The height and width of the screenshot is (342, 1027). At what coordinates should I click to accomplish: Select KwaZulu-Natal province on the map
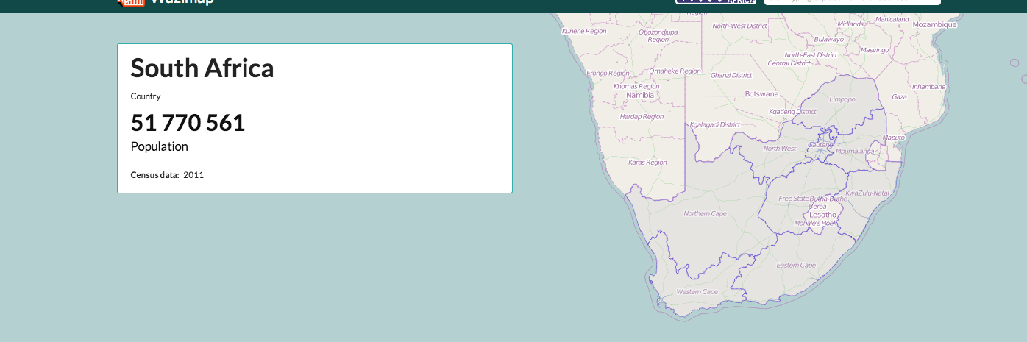[x=867, y=193]
